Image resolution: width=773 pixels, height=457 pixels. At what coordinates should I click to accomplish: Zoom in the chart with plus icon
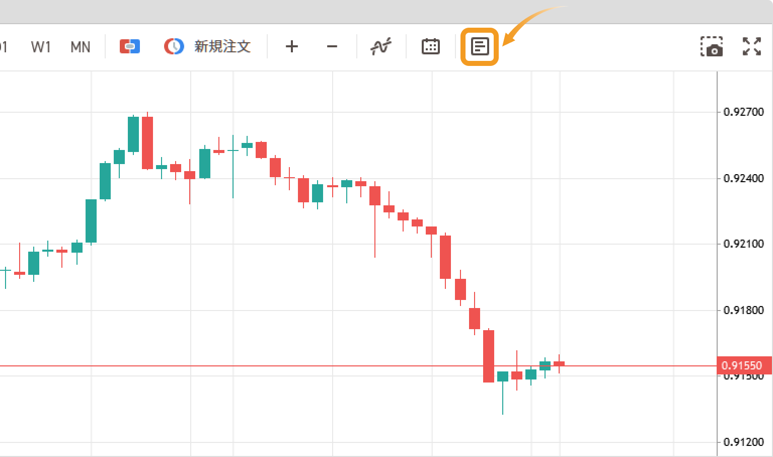pyautogui.click(x=292, y=47)
